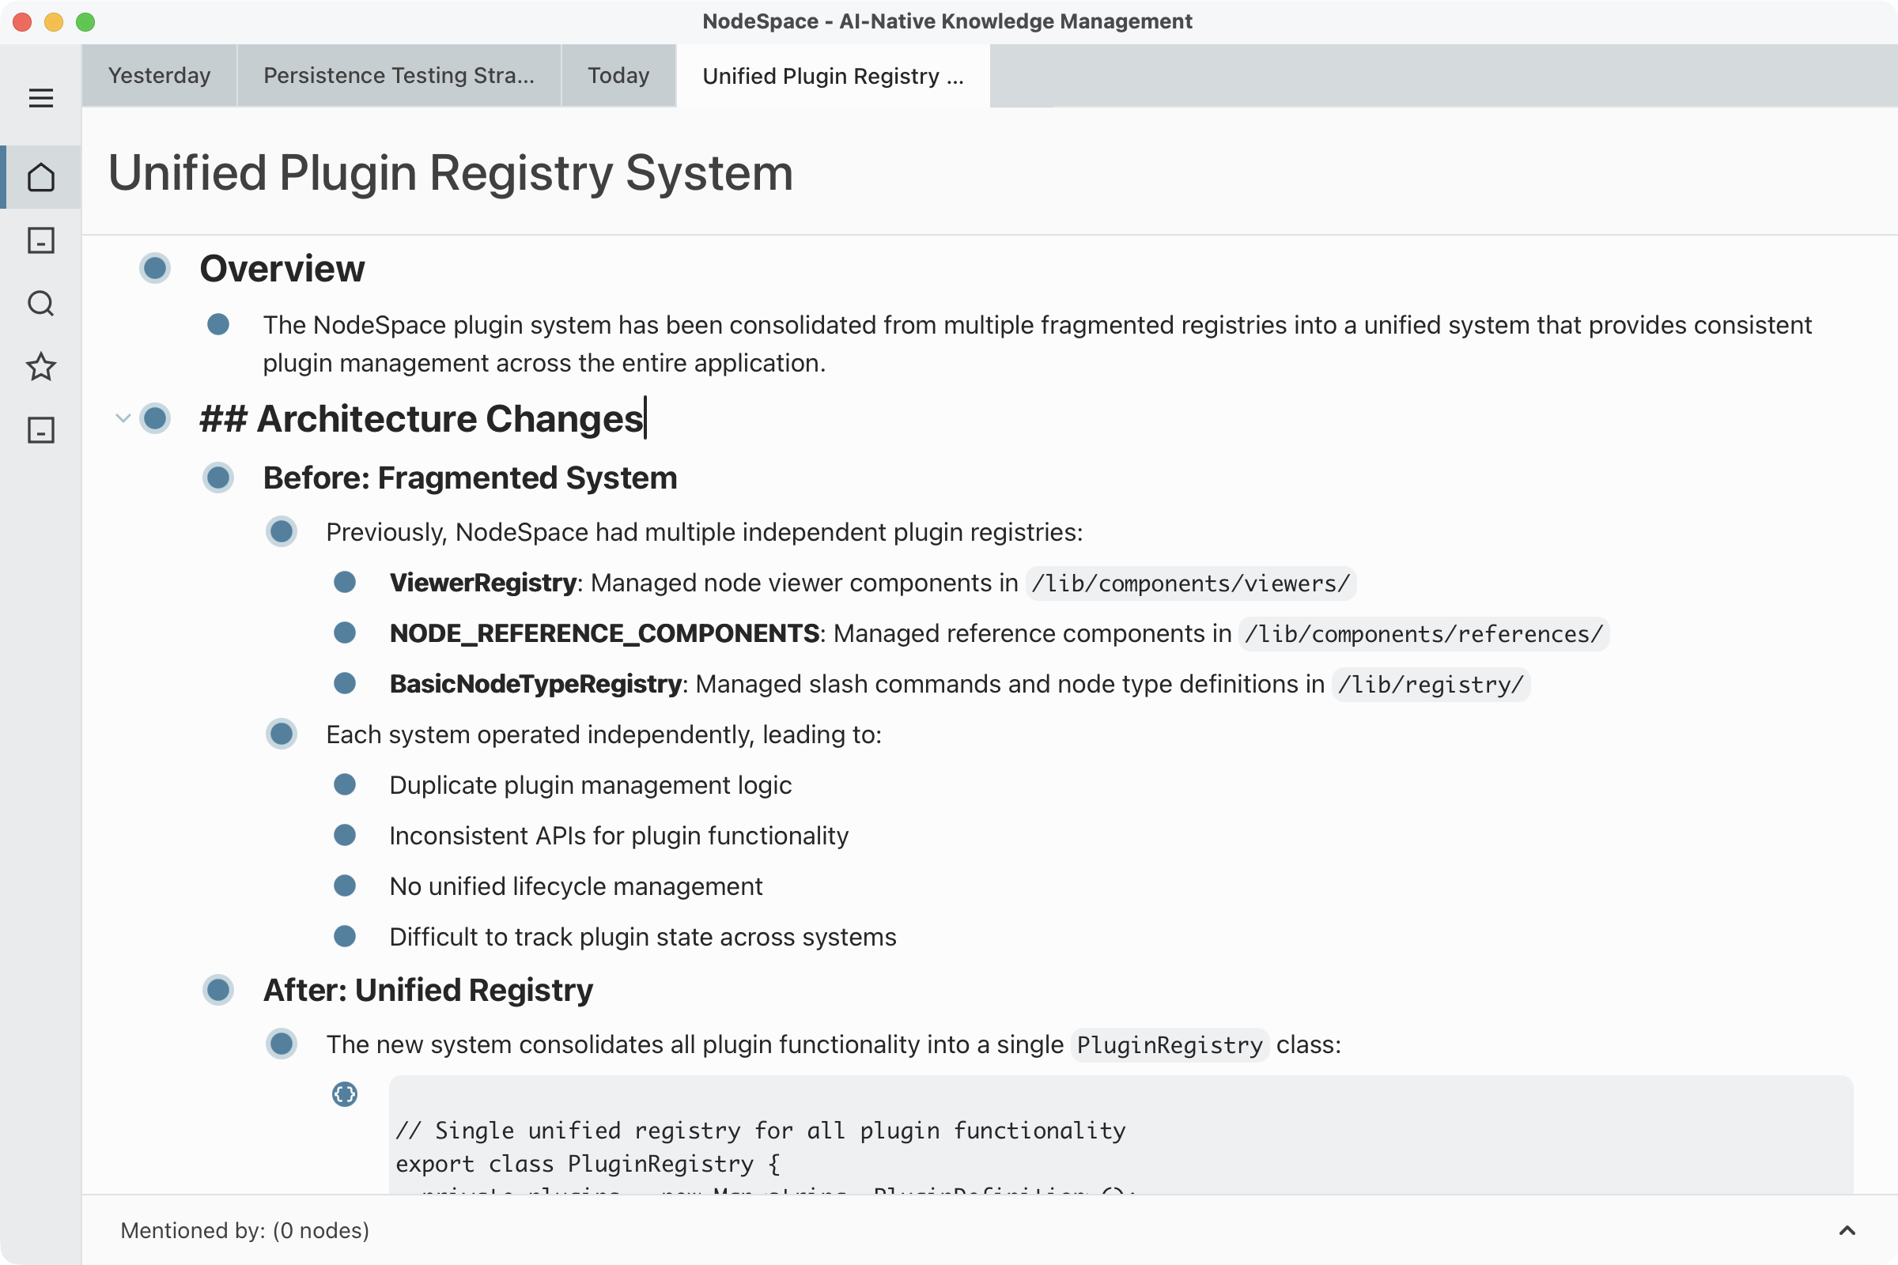1898x1265 pixels.
Task: Click the Unified Plugin Registry System title
Action: tap(450, 172)
